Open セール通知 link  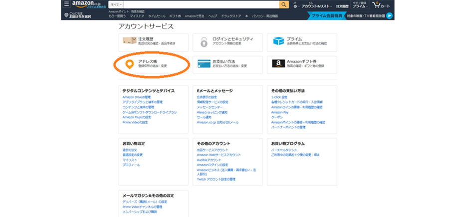[204, 117]
